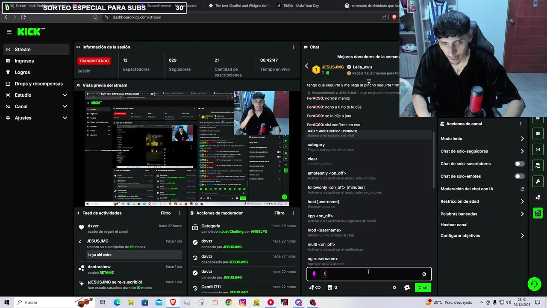The height and width of the screenshot is (308, 547).
Task: Click the green headset support button
Action: pos(534,284)
